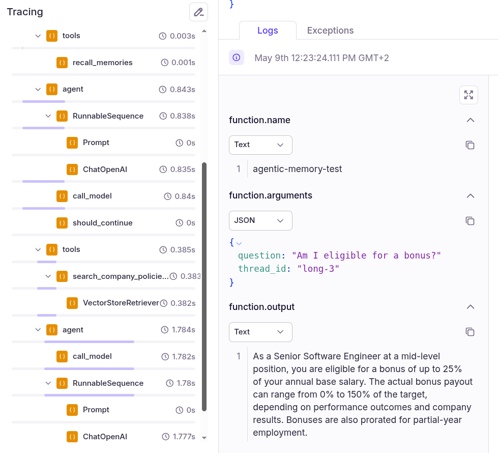Click the clock icon next to 0.385s
Screen dimensions: 498x453
click(163, 249)
